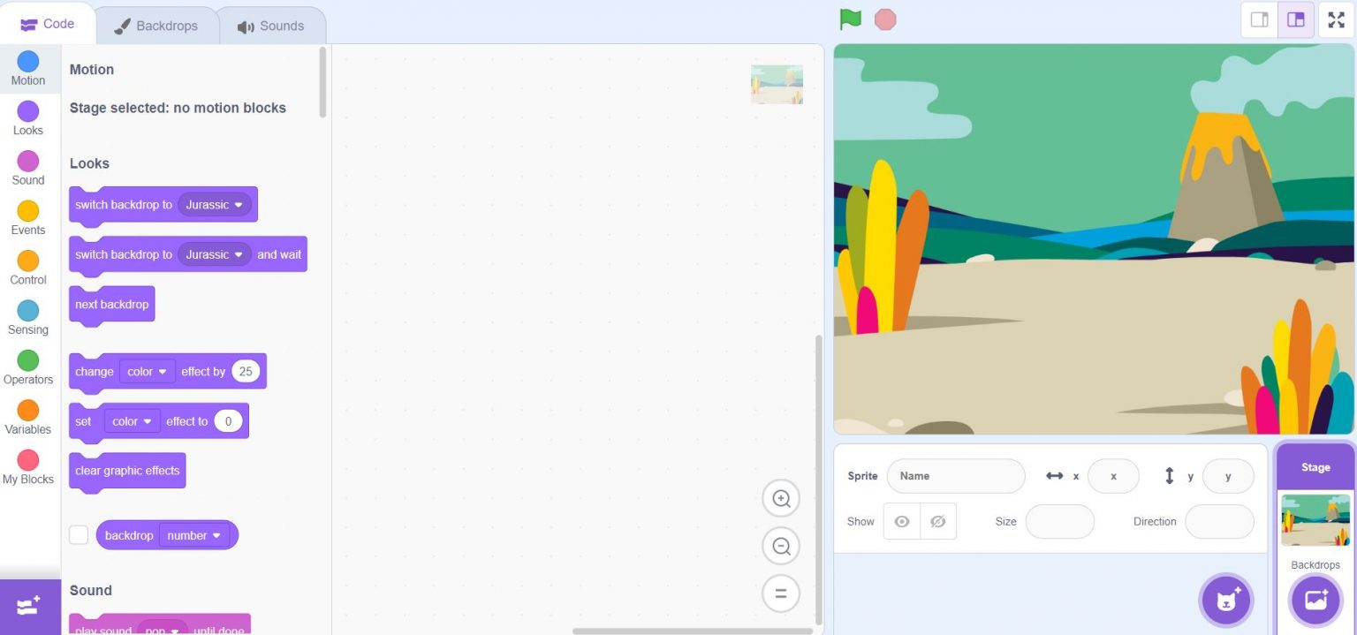The image size is (1357, 635).
Task: Toggle the show sprite eye icon
Action: point(901,521)
